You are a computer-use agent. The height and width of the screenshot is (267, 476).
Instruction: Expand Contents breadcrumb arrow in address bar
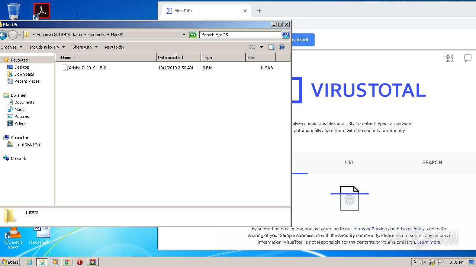[108, 34]
